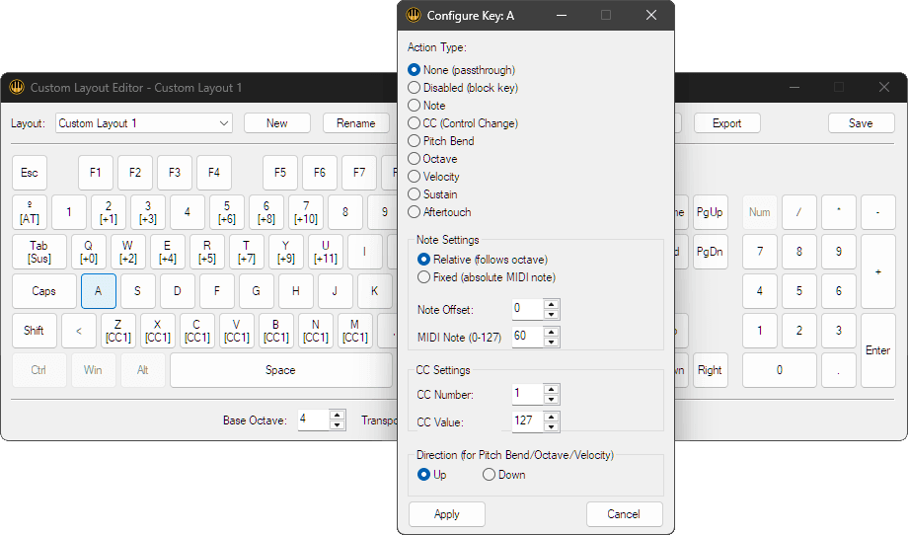Select the F1 key
The image size is (908, 535).
[96, 173]
